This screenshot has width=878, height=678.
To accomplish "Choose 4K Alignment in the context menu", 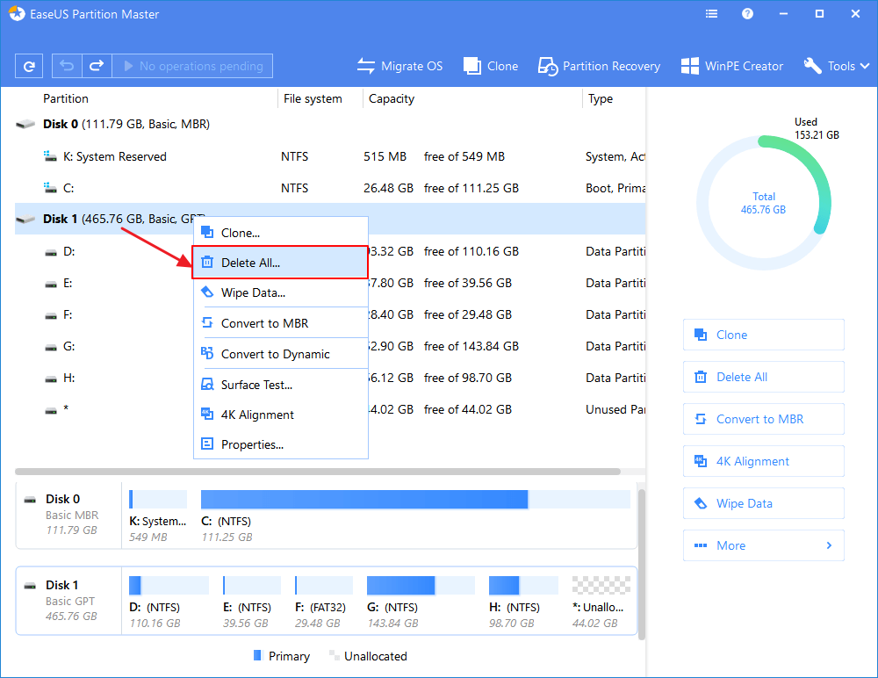I will point(281,415).
